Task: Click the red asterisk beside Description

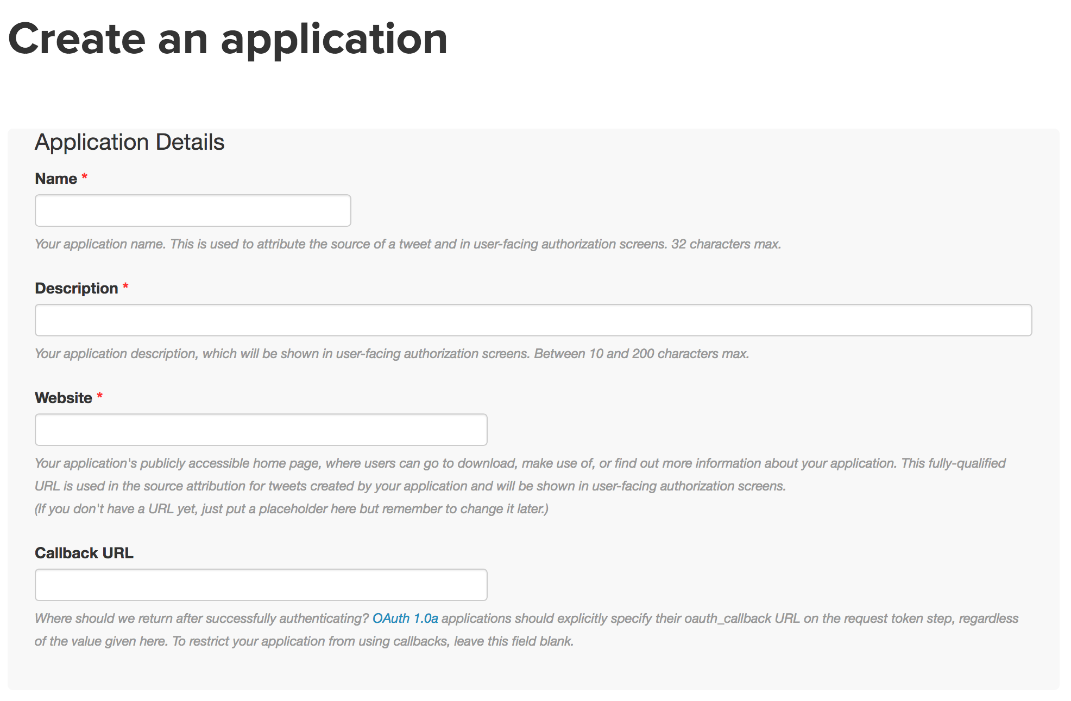Action: [125, 286]
